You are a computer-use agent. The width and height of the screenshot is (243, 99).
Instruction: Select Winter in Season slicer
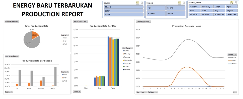(176, 13)
